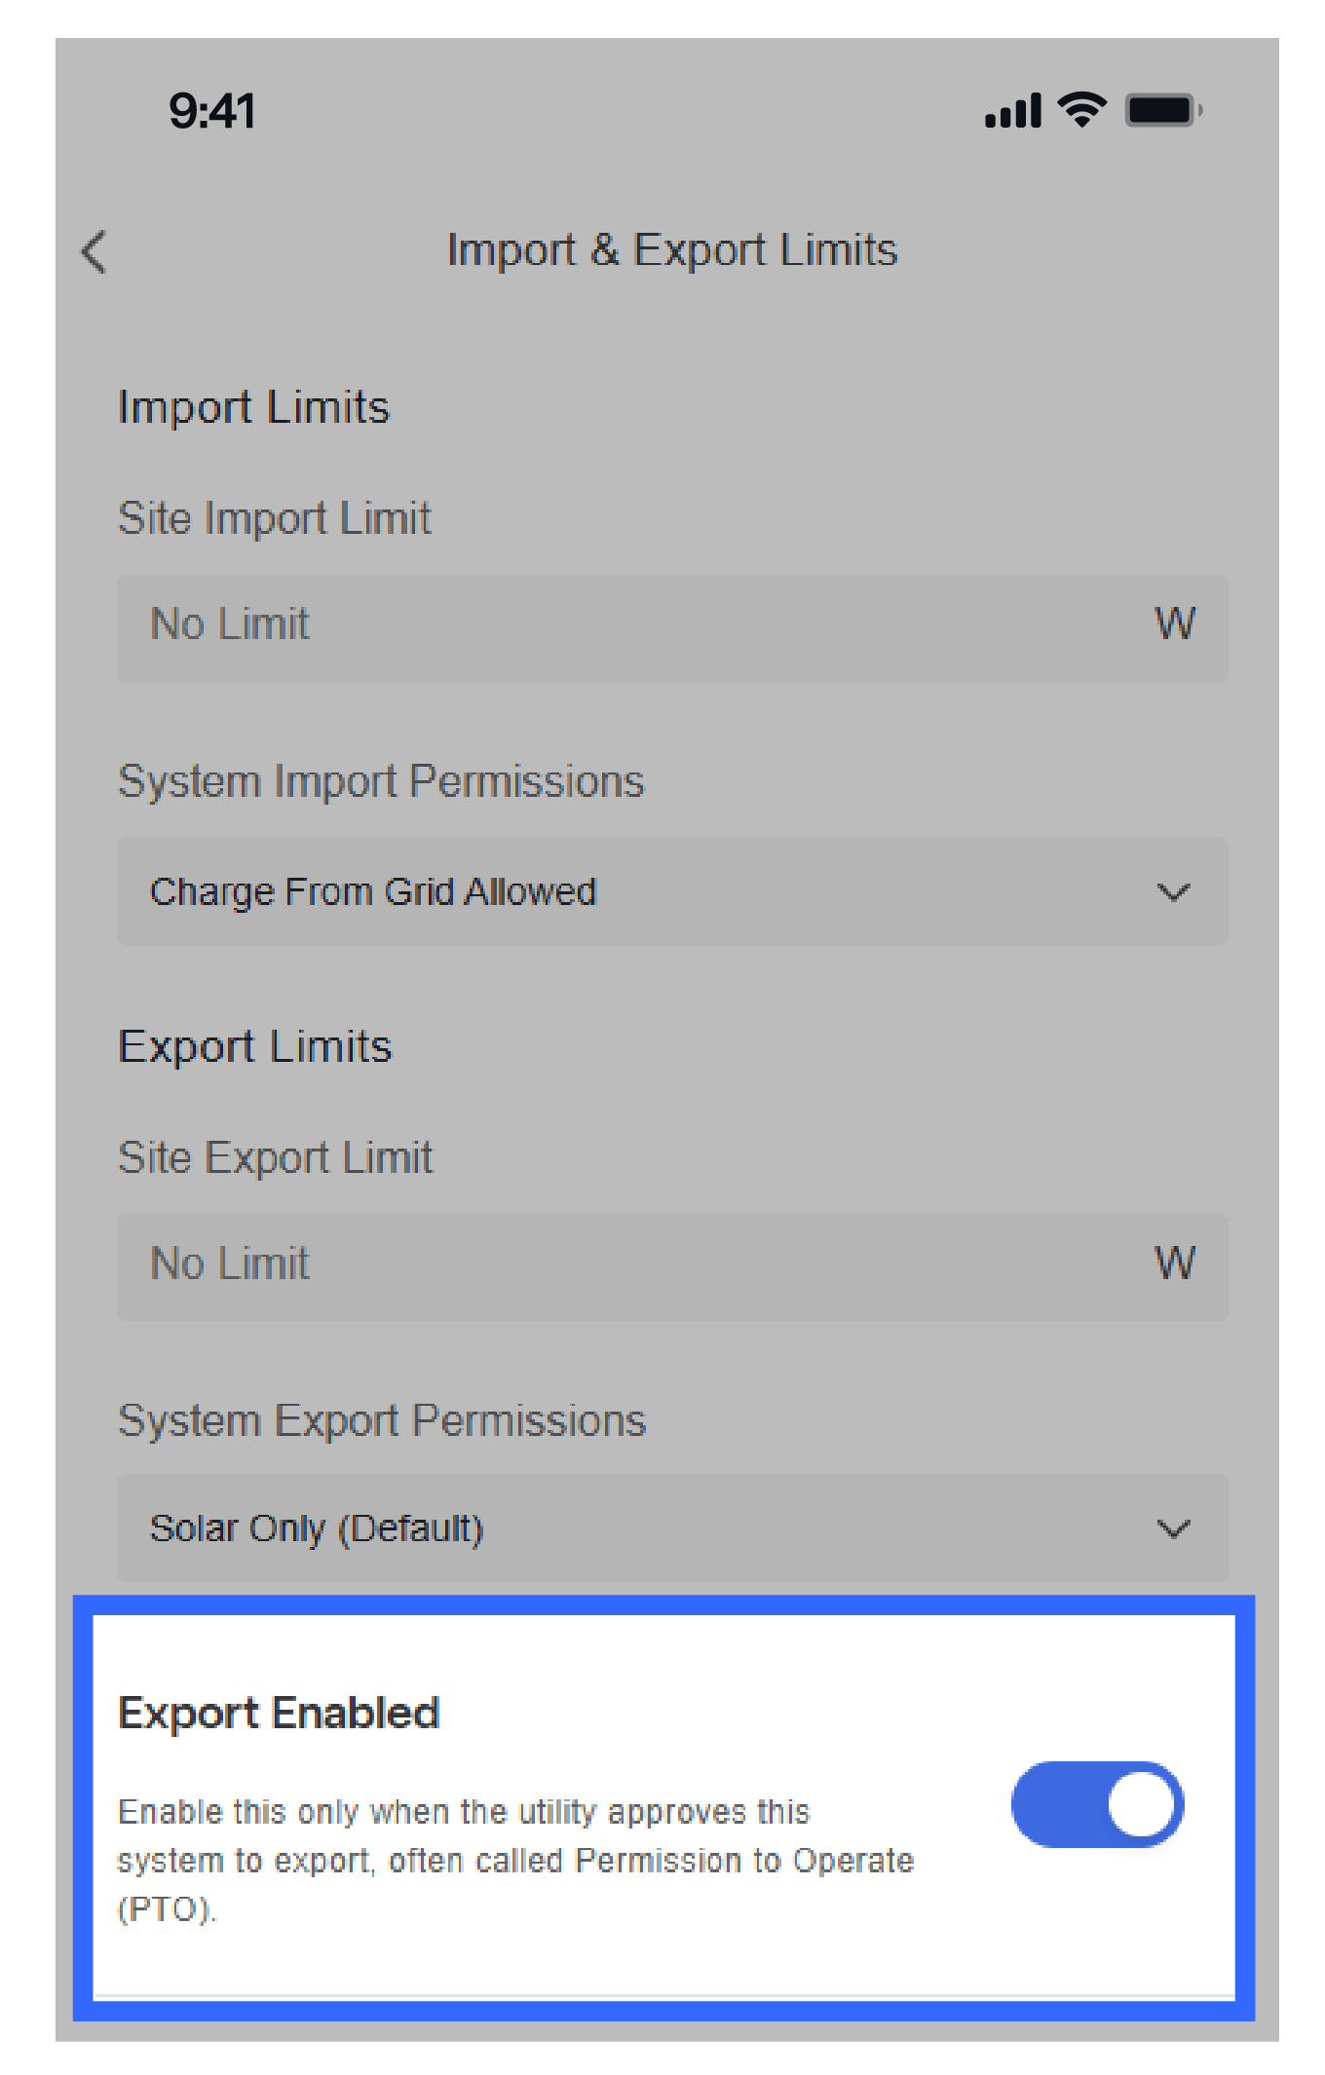The width and height of the screenshot is (1325, 2075).
Task: Tap the System Import Permissions label
Action: [381, 781]
